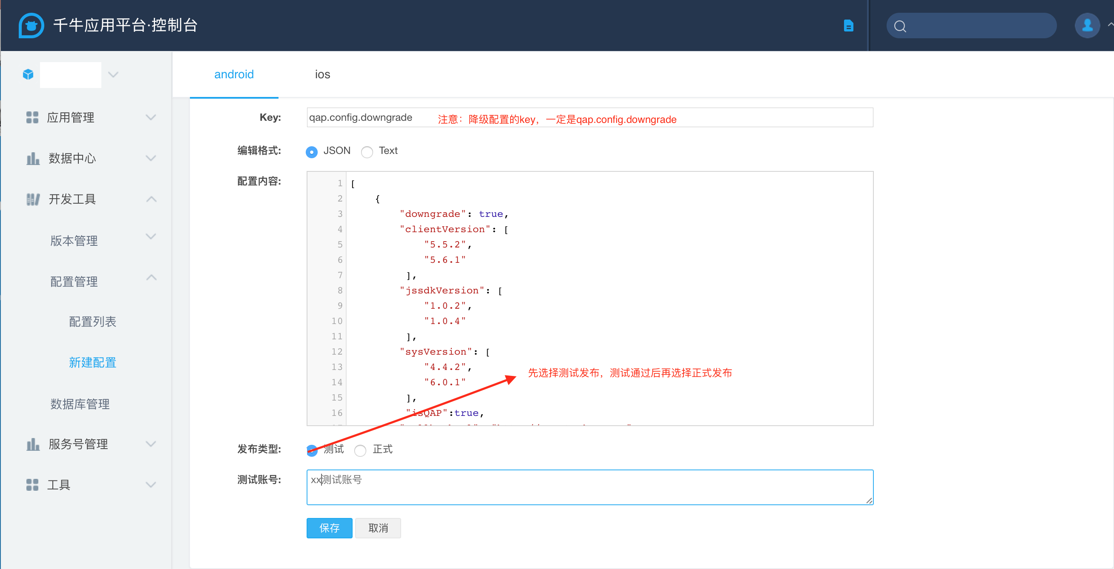The height and width of the screenshot is (569, 1114).
Task: Open 数据库管理 in sidebar
Action: coord(80,404)
